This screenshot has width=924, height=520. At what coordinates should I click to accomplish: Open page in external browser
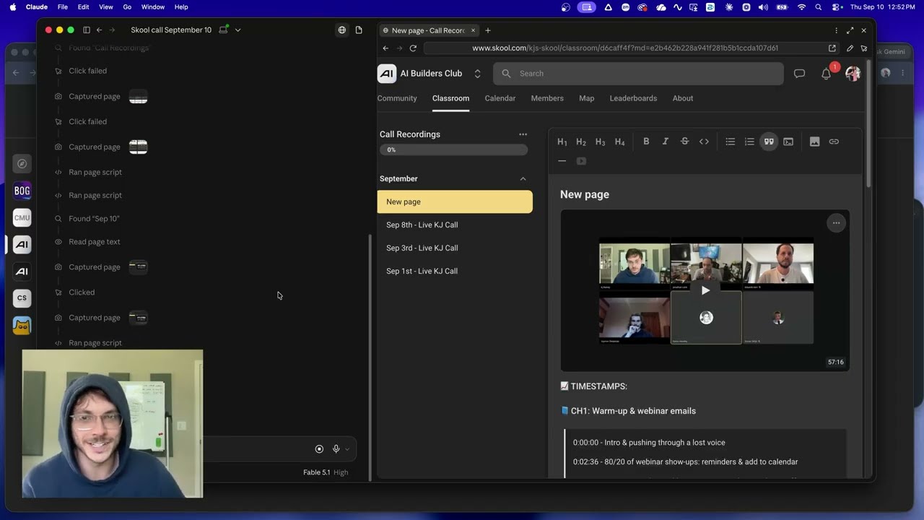(832, 48)
